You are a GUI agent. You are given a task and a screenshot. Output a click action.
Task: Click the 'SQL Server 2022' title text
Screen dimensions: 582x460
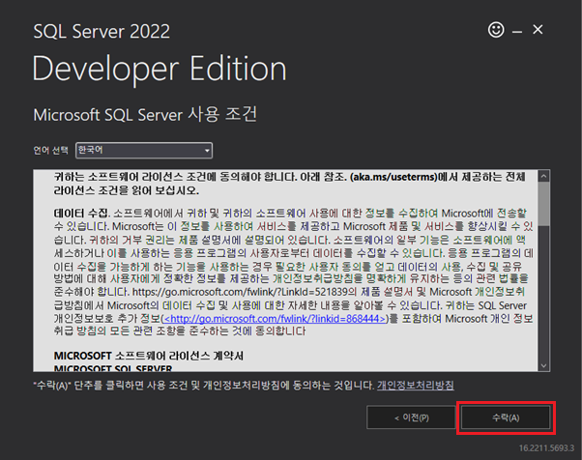(102, 31)
